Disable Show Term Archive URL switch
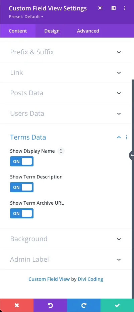 [x=22, y=213]
